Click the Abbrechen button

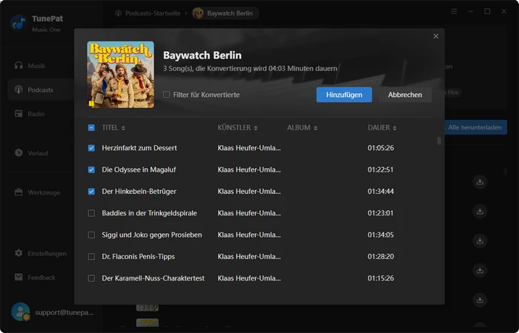[x=405, y=95]
